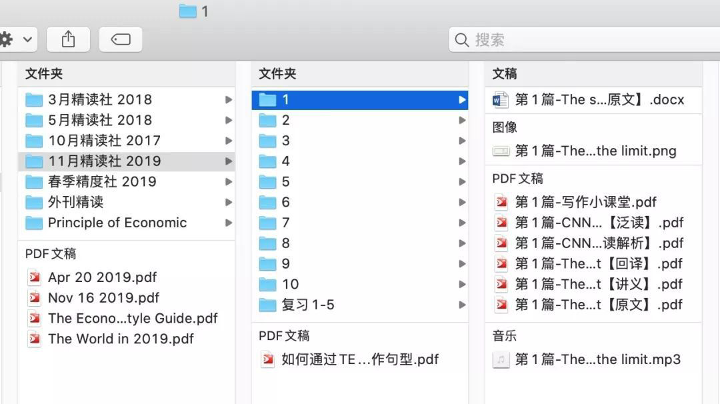Select the 外刊精读 folder icon
The width and height of the screenshot is (720, 404).
[34, 202]
